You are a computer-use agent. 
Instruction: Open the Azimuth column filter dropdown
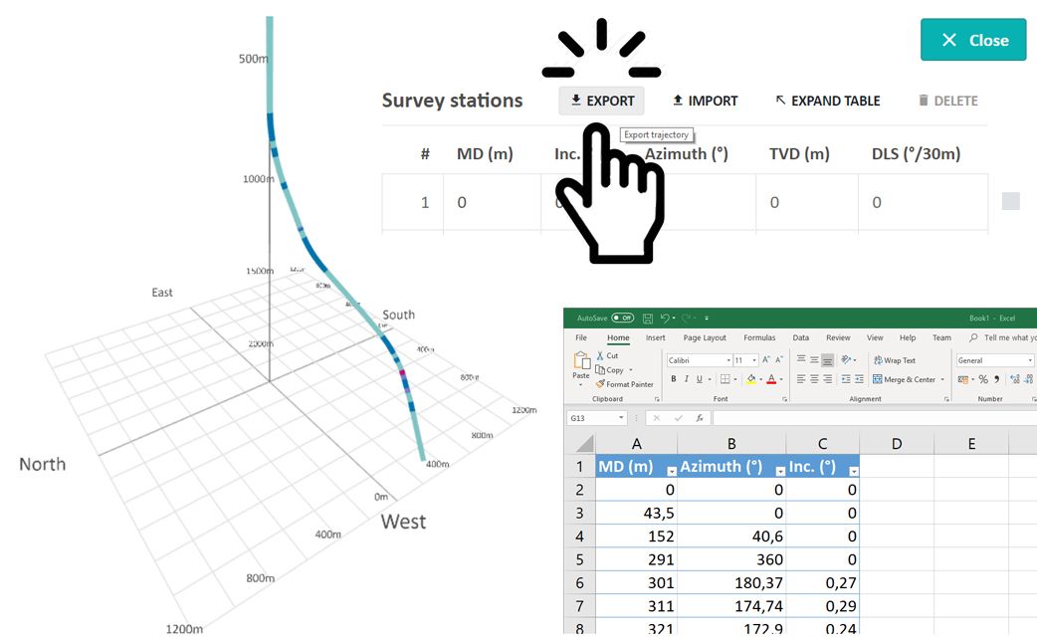pyautogui.click(x=779, y=471)
